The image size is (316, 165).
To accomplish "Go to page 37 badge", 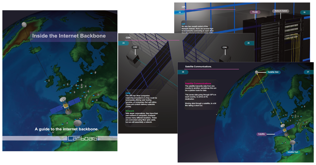I will 309,72.
